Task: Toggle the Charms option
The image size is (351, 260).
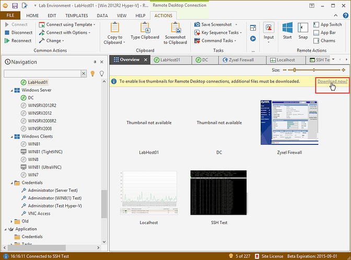Action: pyautogui.click(x=328, y=41)
